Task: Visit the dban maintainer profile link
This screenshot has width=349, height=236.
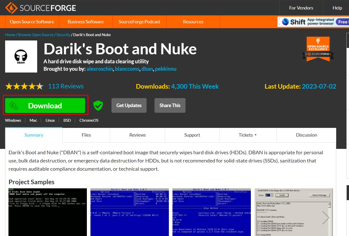Action: coord(147,69)
